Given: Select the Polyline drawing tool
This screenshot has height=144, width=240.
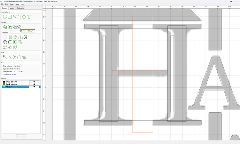Looking at the screenshot, I should (15, 17).
